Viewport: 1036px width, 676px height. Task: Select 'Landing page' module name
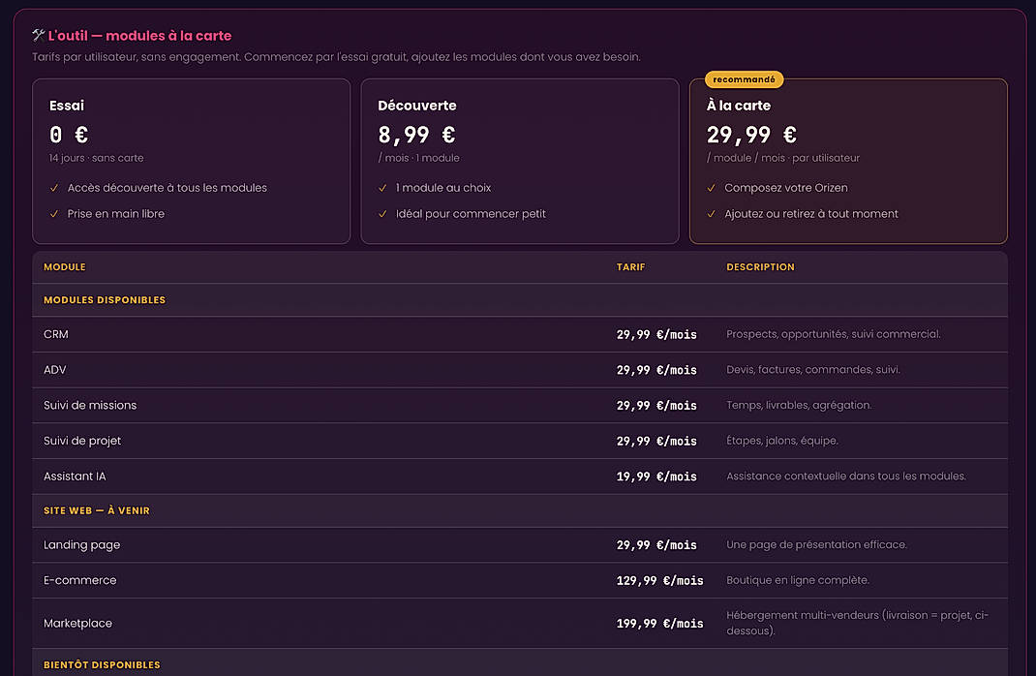82,545
